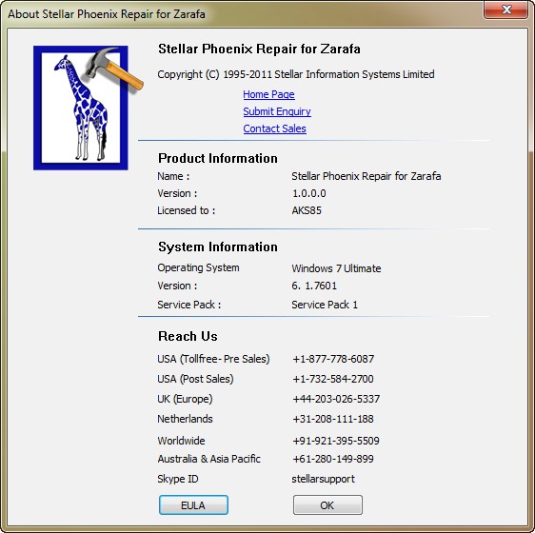This screenshot has height=533, width=535.
Task: Click the 'Licensed to :' label
Action: [187, 210]
